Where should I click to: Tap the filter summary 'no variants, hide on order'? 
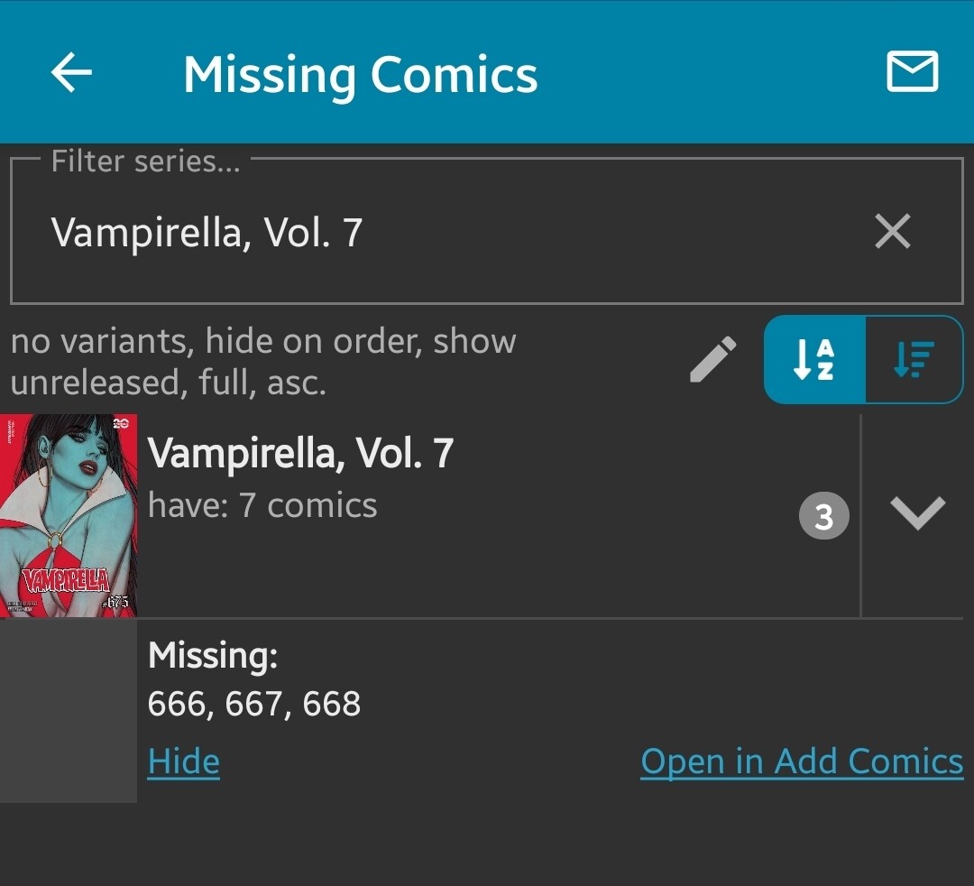263,361
